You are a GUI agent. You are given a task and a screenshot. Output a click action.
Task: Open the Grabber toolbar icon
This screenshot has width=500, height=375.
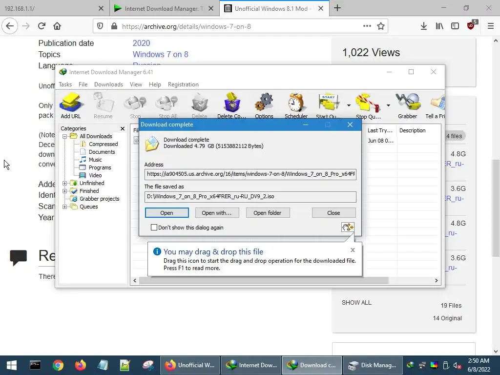(408, 105)
